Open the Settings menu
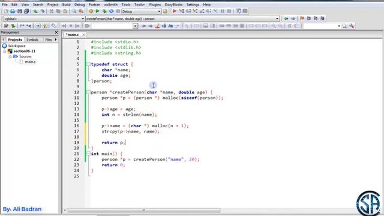Image resolution: width=384 pixels, height=216 pixels. pos(193,4)
